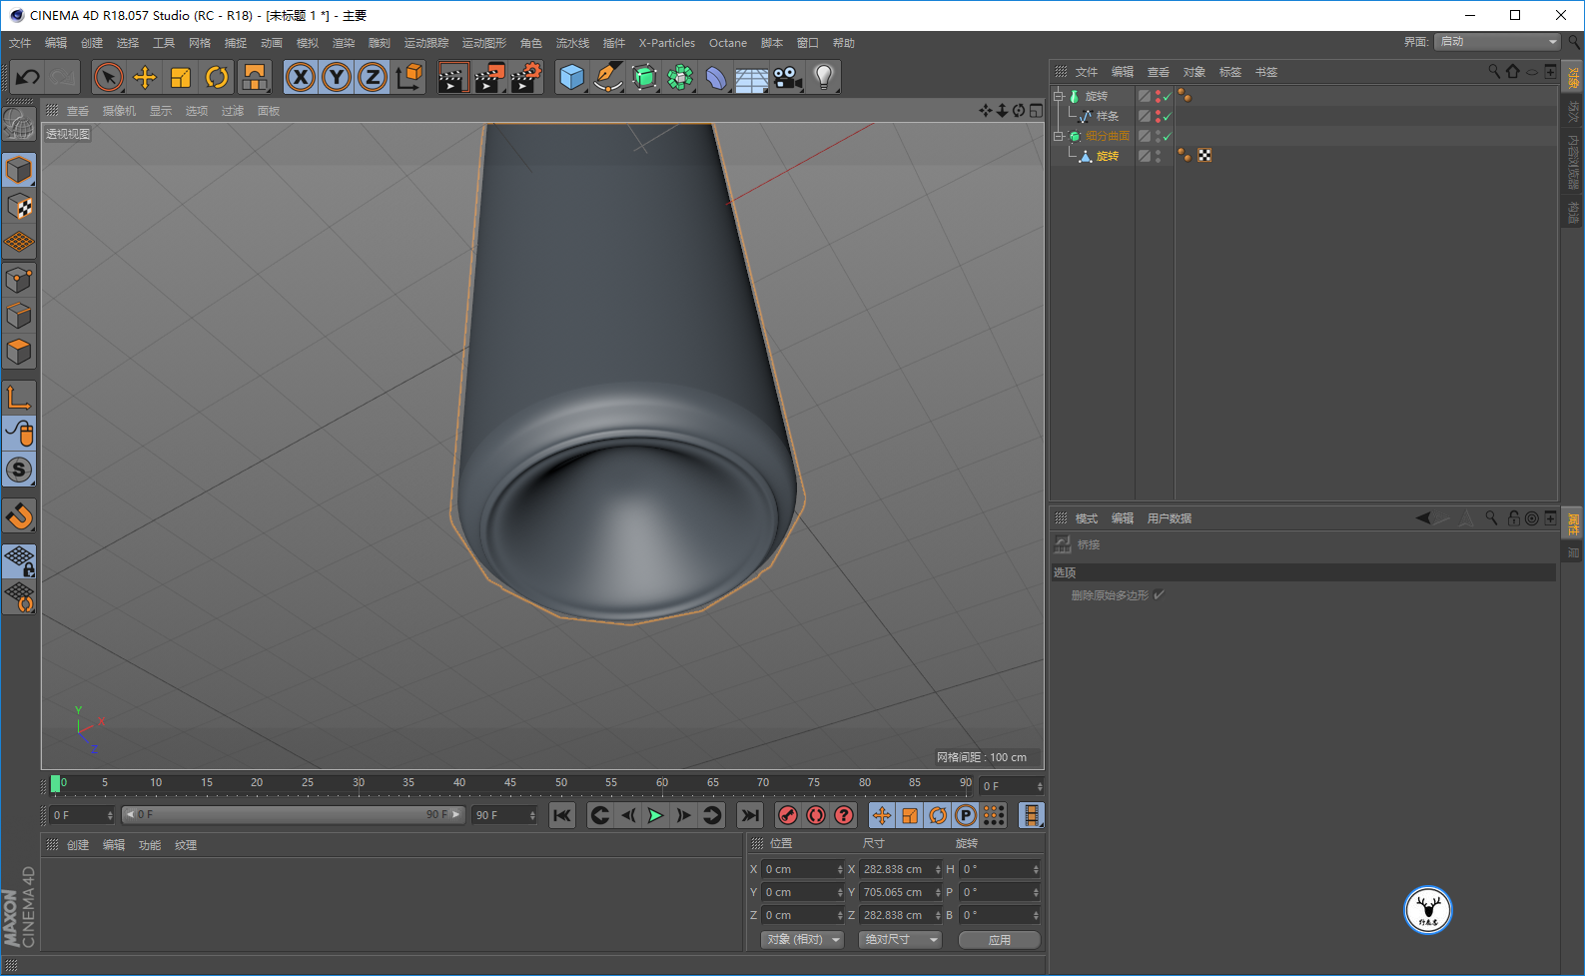Open the 对象 (相对) dropdown
1585x976 pixels.
click(803, 940)
